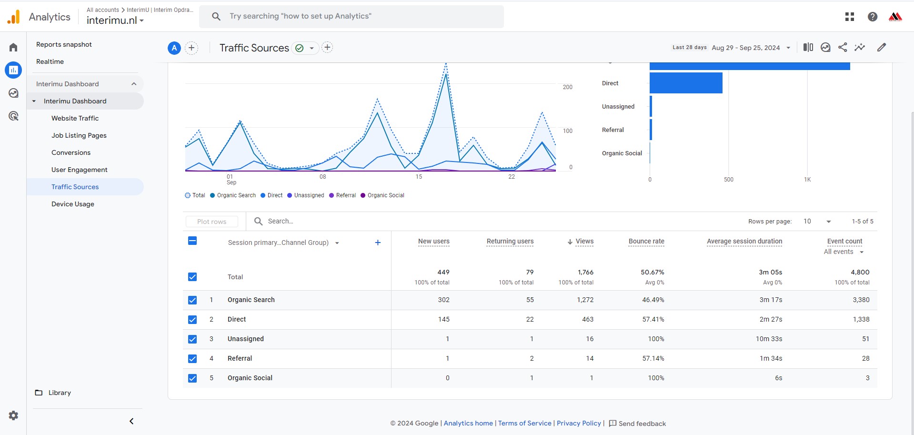Open Admin settings gear
This screenshot has width=914, height=435.
13,415
